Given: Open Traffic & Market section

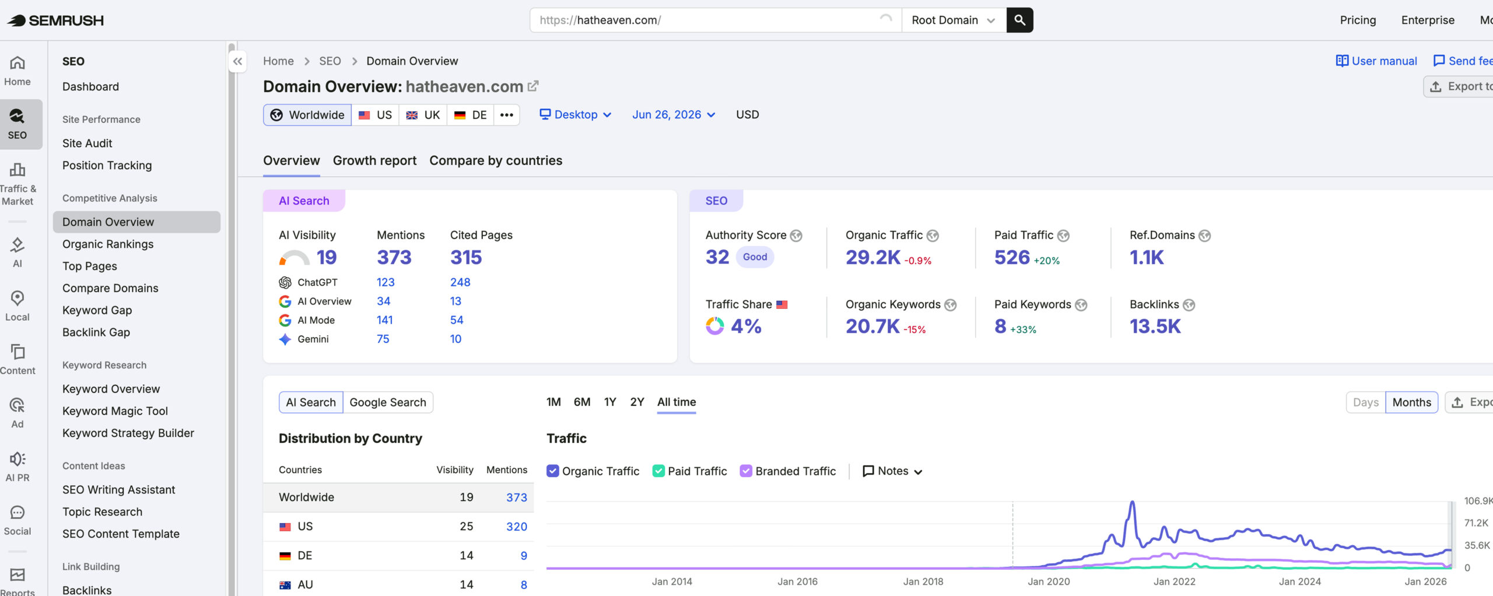Looking at the screenshot, I should pyautogui.click(x=17, y=185).
